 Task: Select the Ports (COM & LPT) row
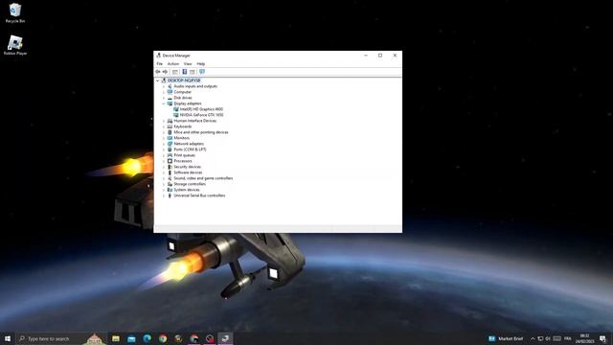(x=190, y=149)
